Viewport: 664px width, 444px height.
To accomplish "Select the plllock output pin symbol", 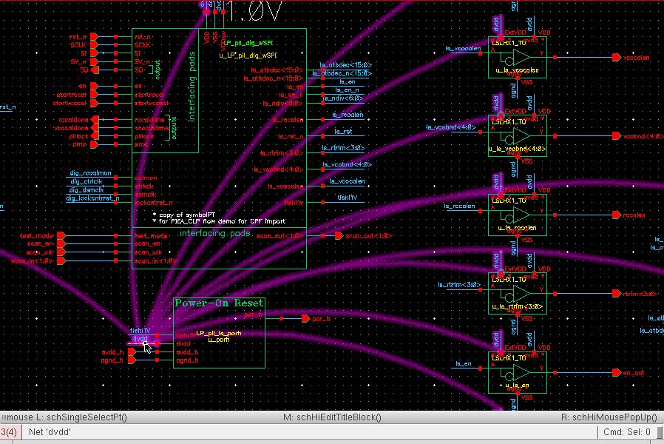I will point(95,136).
